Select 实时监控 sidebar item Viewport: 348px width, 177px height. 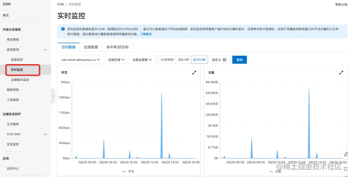(17, 70)
